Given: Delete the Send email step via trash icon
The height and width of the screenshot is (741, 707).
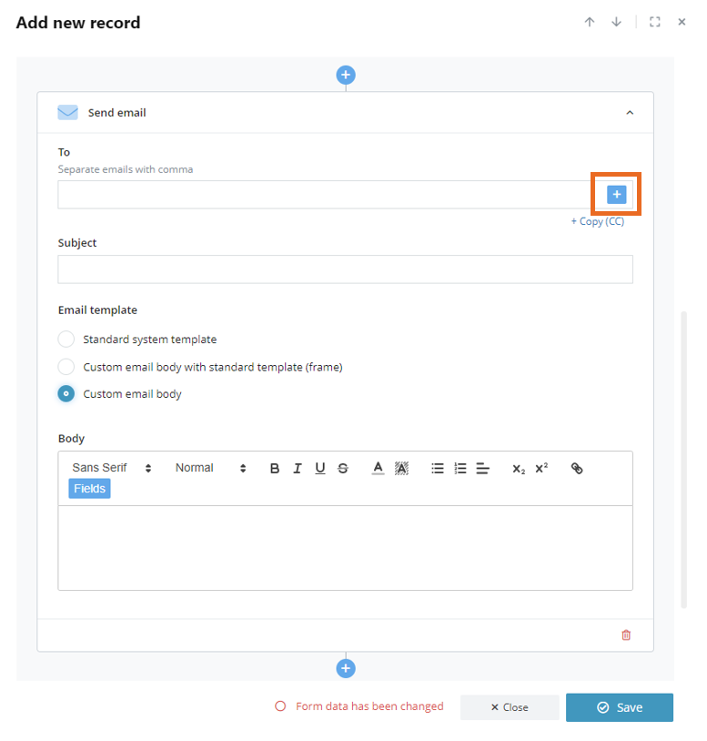Looking at the screenshot, I should [626, 634].
